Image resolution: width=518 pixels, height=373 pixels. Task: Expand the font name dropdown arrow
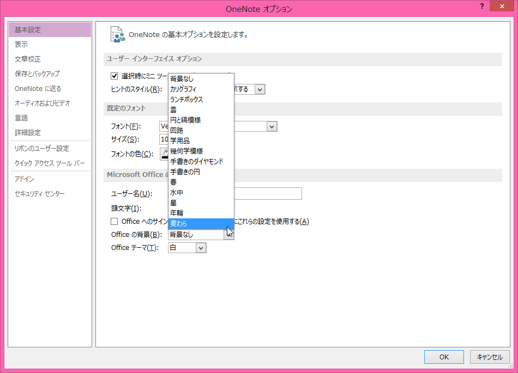pos(272,126)
